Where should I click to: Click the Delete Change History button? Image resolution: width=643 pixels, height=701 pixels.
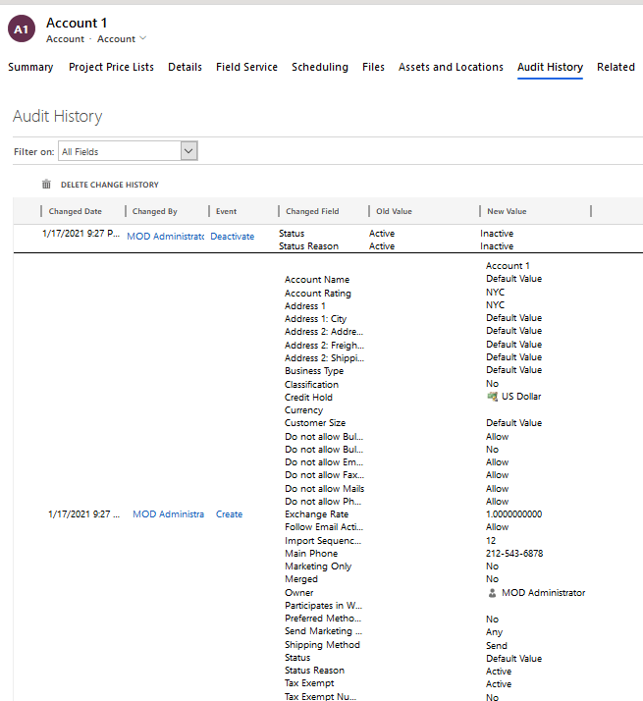[109, 185]
